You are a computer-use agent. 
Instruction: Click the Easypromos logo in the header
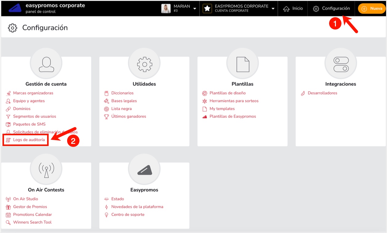click(15, 8)
